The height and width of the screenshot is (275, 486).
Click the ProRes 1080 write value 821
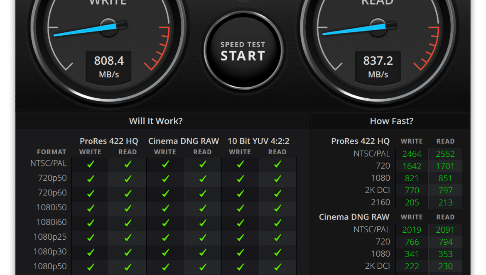pyautogui.click(x=412, y=178)
